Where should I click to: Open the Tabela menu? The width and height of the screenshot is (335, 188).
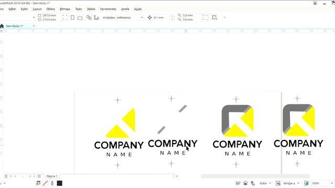pos(91,9)
